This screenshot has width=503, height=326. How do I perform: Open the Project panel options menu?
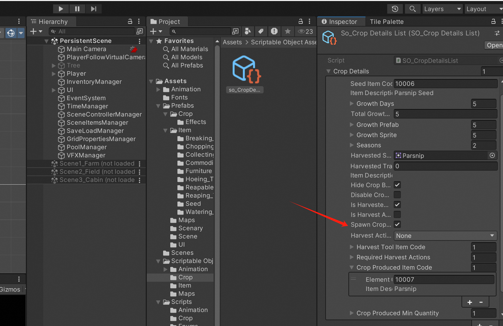[309, 21]
